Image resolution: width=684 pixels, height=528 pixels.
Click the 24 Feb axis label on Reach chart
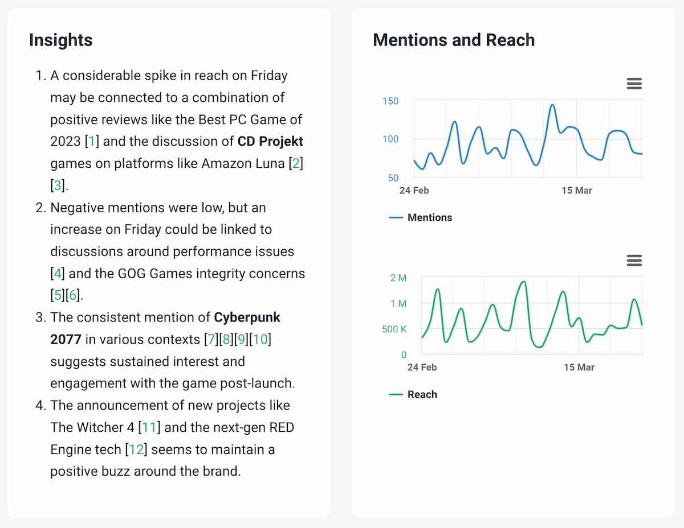pos(422,367)
